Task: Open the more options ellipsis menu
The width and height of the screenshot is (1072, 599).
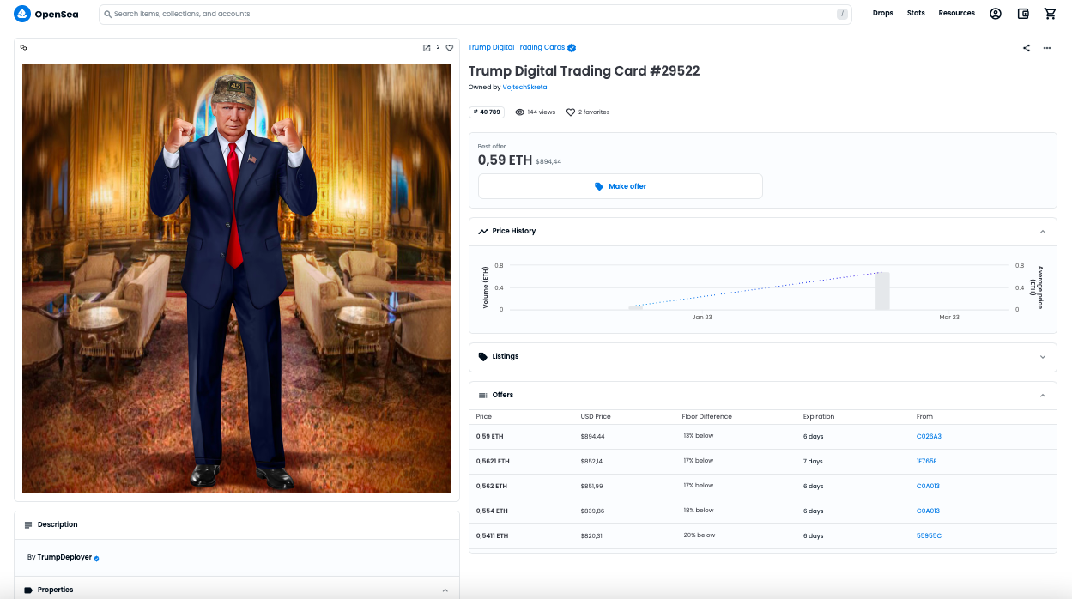Action: click(x=1047, y=48)
